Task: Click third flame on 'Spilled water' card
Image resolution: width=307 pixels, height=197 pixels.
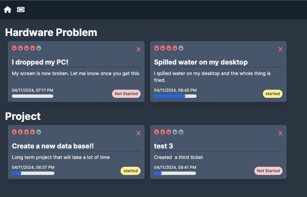Action: pos(168,48)
